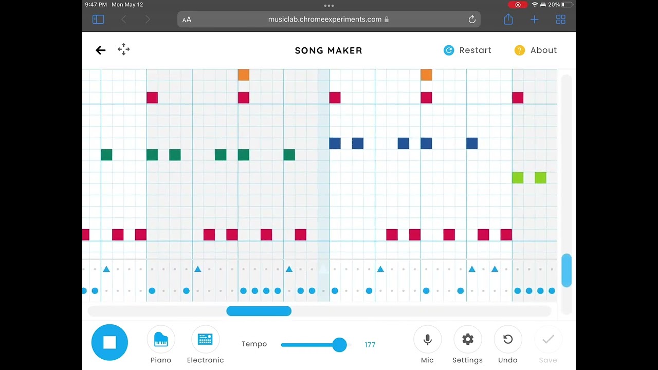Toggle the partially visible bottom red note at left edge

[x=86, y=235]
